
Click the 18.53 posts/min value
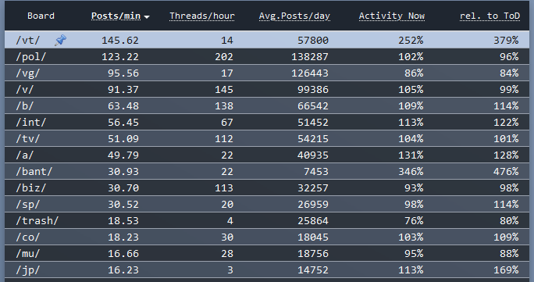(x=123, y=220)
